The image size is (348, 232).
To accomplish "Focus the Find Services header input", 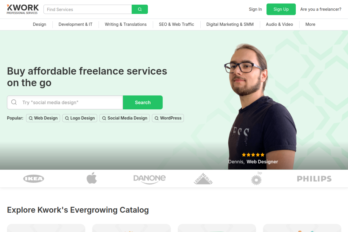I will [x=88, y=9].
